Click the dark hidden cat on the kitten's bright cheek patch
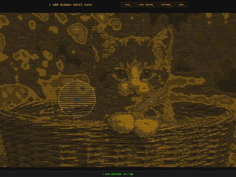The height and width of the screenshot is (177, 236). pyautogui.click(x=144, y=88)
